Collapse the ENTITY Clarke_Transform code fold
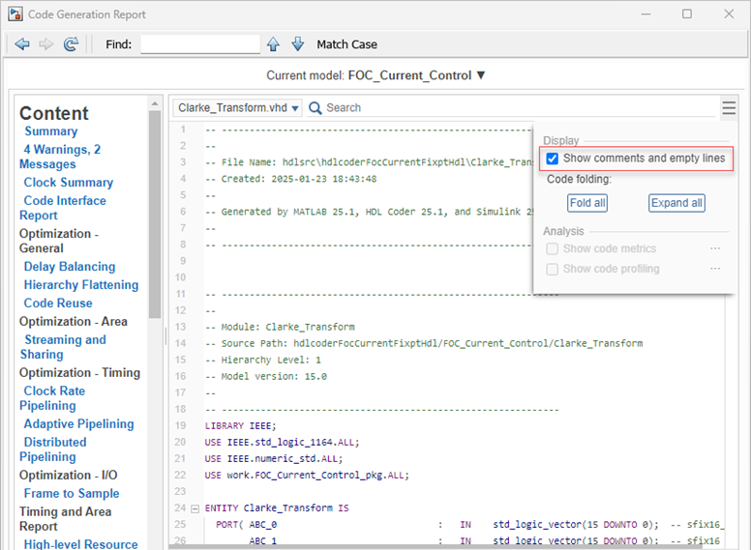The height and width of the screenshot is (550, 751). pyautogui.click(x=195, y=507)
